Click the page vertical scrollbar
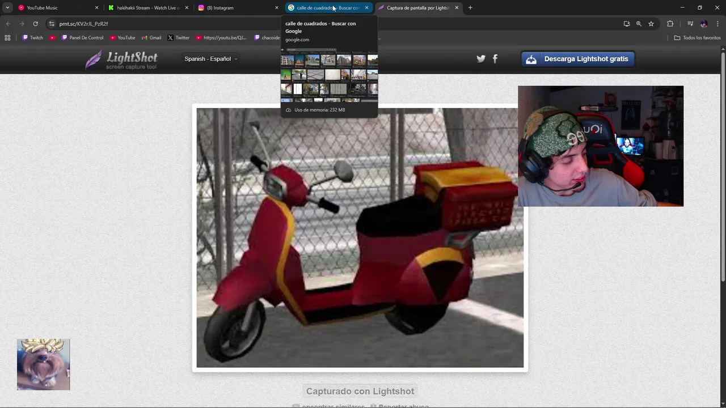The height and width of the screenshot is (408, 726). pyautogui.click(x=723, y=164)
